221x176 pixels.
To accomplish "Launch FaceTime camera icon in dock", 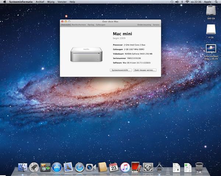I will coord(91,167).
